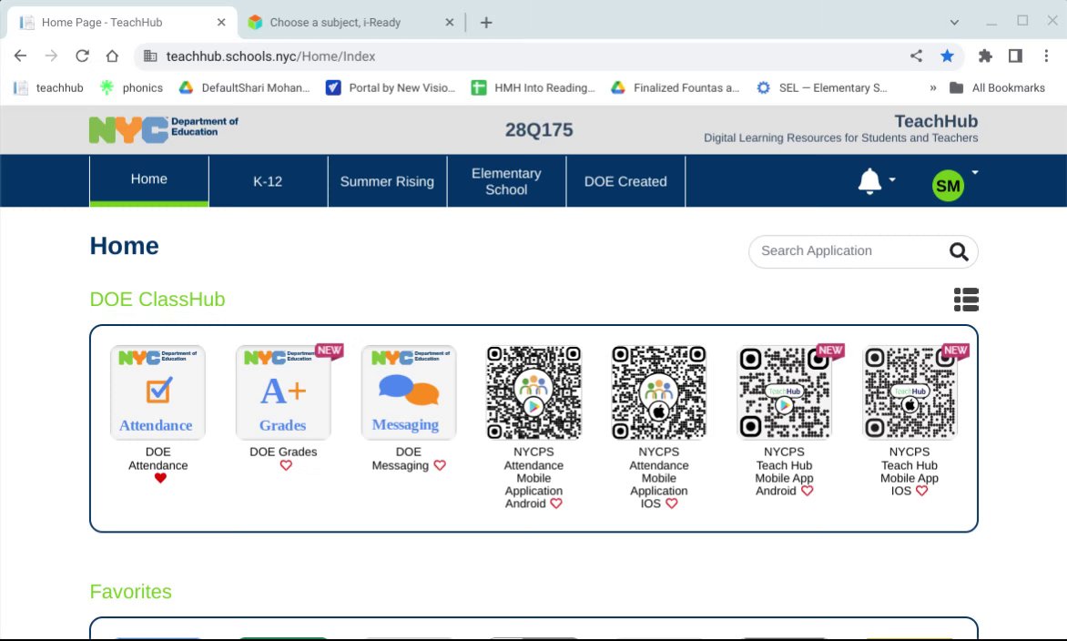Click the DOE ClassHub section heading
1067x641 pixels.
(158, 300)
